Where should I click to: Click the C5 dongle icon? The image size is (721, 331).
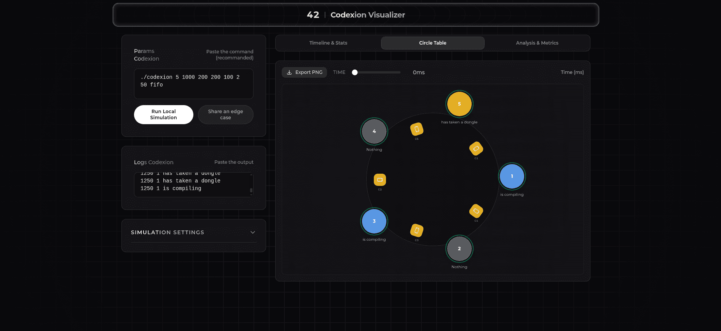[x=417, y=130]
